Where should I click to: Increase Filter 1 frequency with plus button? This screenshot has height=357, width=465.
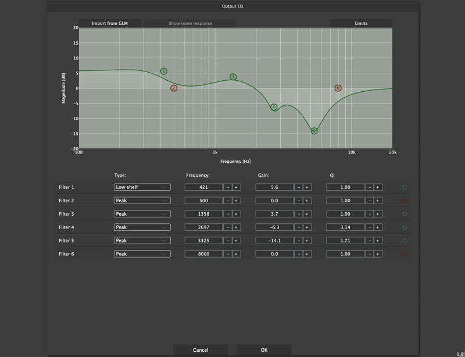236,187
